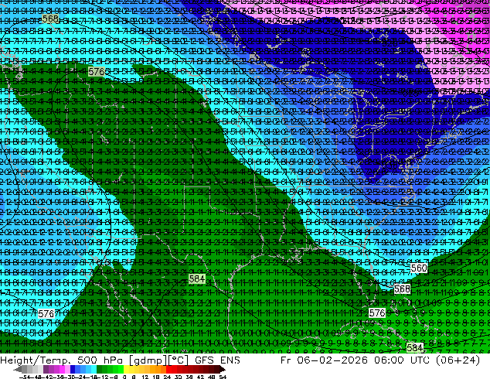Click the 'Height/Temp. 500 hPa' title text
Image resolution: width=490 pixels, height=379 pixels.
[x=63, y=360]
